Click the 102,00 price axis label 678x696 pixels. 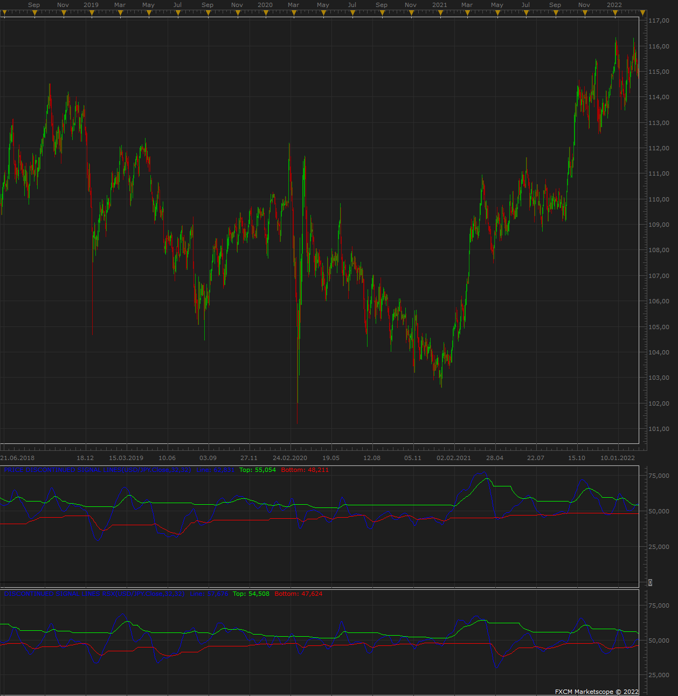[659, 403]
